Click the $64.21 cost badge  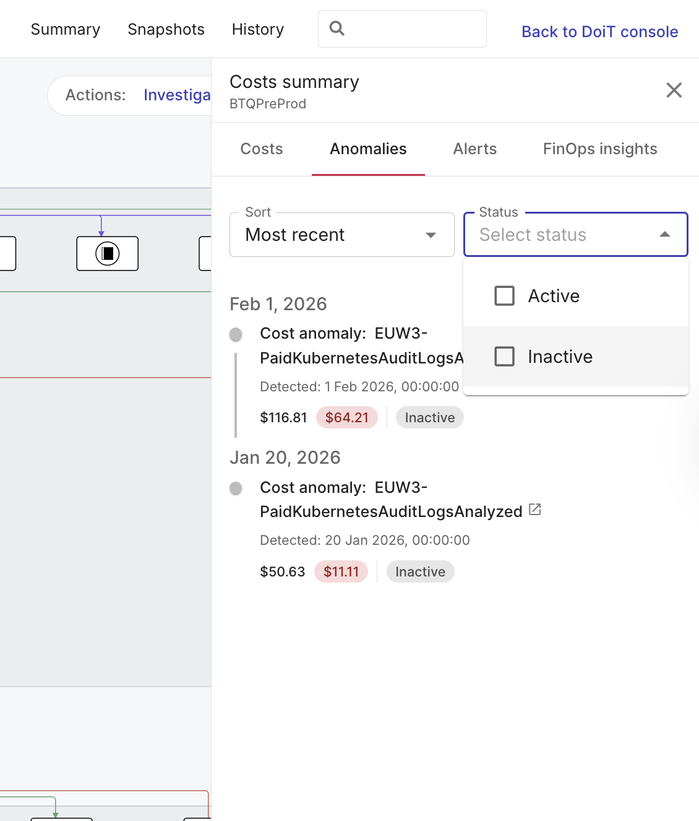pyautogui.click(x=346, y=418)
